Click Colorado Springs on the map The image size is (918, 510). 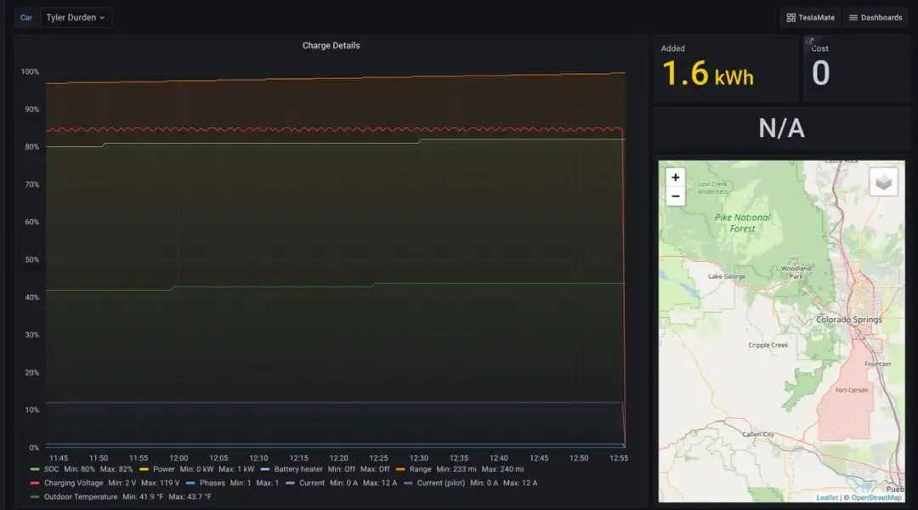click(848, 320)
